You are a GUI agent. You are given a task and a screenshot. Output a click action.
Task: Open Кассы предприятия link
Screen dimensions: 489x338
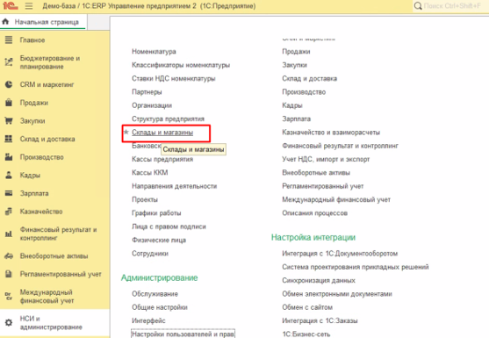tap(162, 159)
